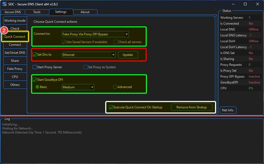Click Waiting for Network log line
Viewport: 264px width, 164px height.
click(18, 128)
